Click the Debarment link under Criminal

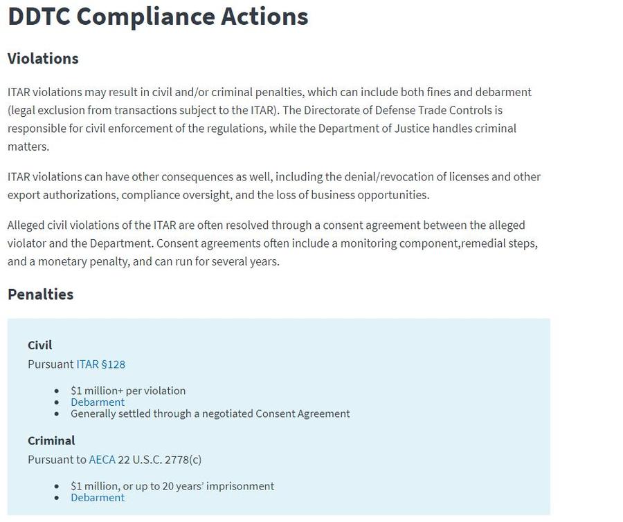tap(98, 497)
